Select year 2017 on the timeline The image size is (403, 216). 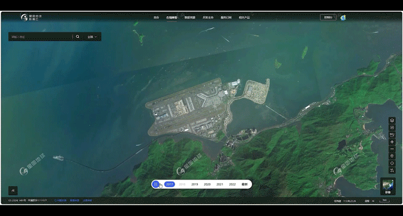tap(169, 184)
